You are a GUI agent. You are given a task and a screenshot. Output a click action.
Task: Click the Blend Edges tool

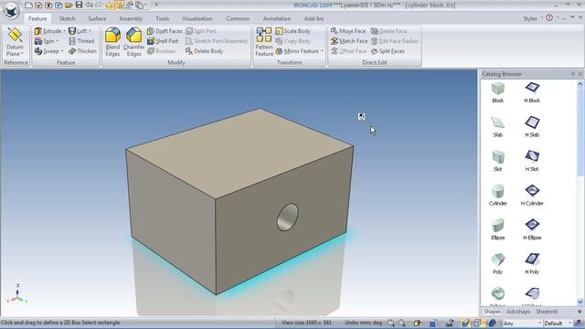(x=112, y=42)
